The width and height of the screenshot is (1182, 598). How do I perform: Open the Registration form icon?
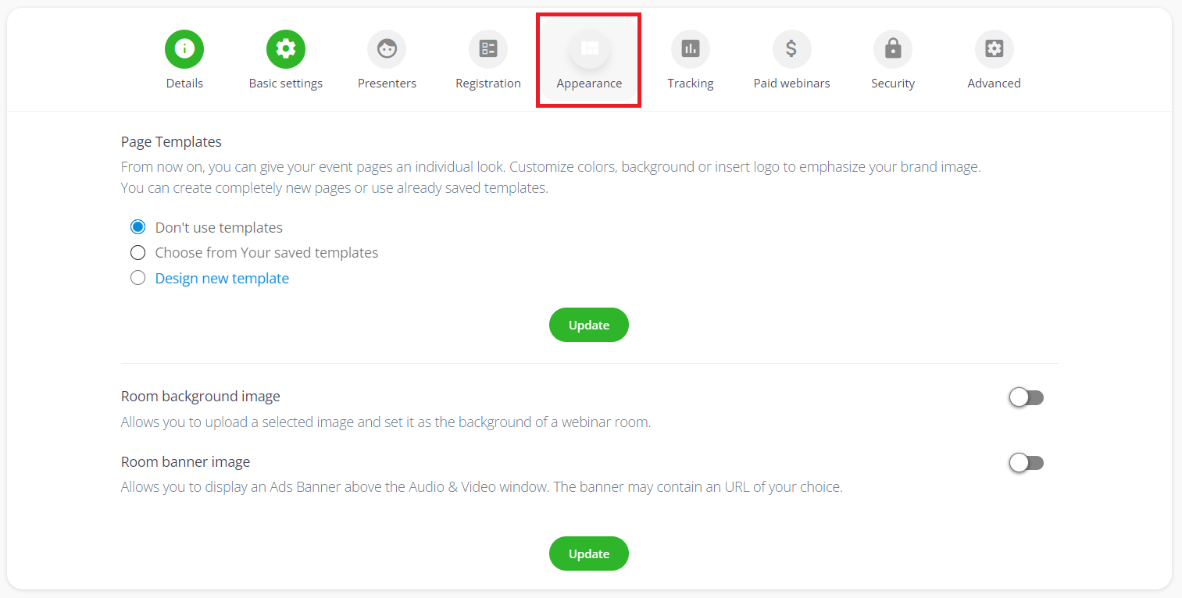(x=488, y=49)
